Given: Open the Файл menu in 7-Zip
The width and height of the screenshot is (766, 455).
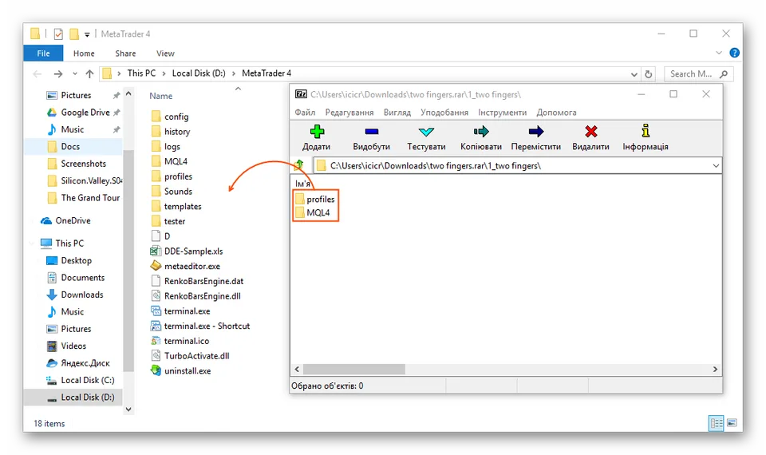Looking at the screenshot, I should [305, 113].
